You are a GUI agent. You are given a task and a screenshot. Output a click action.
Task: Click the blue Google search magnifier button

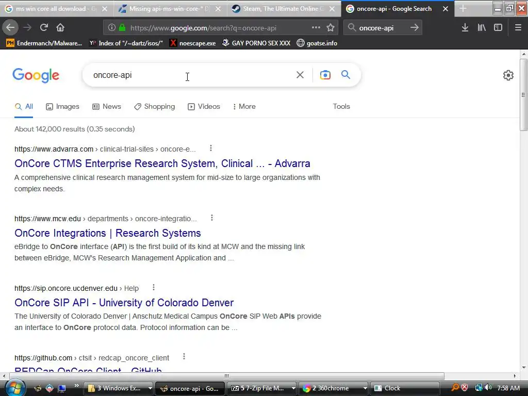click(x=346, y=74)
